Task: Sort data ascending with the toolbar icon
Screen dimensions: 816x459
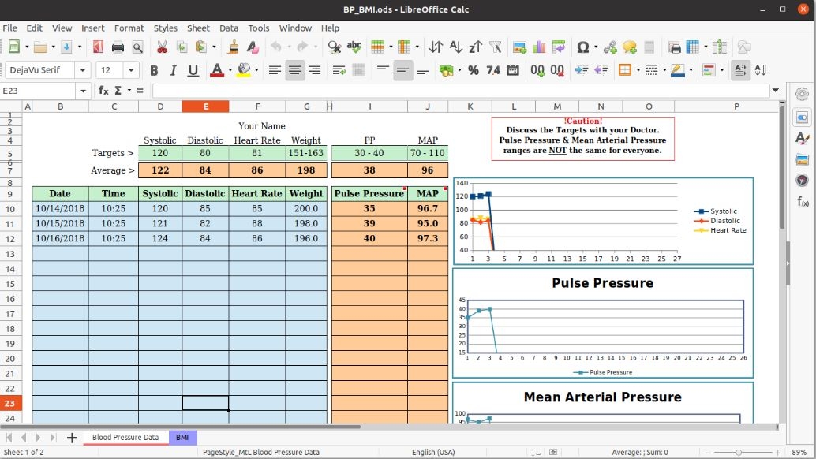Action: pyautogui.click(x=455, y=47)
